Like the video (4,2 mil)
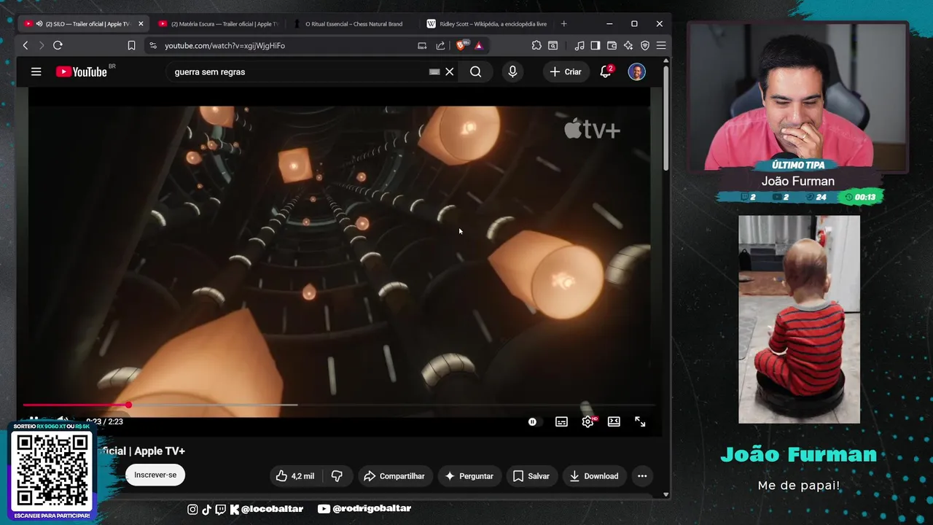Viewport: 933px width, 525px height. [294, 476]
